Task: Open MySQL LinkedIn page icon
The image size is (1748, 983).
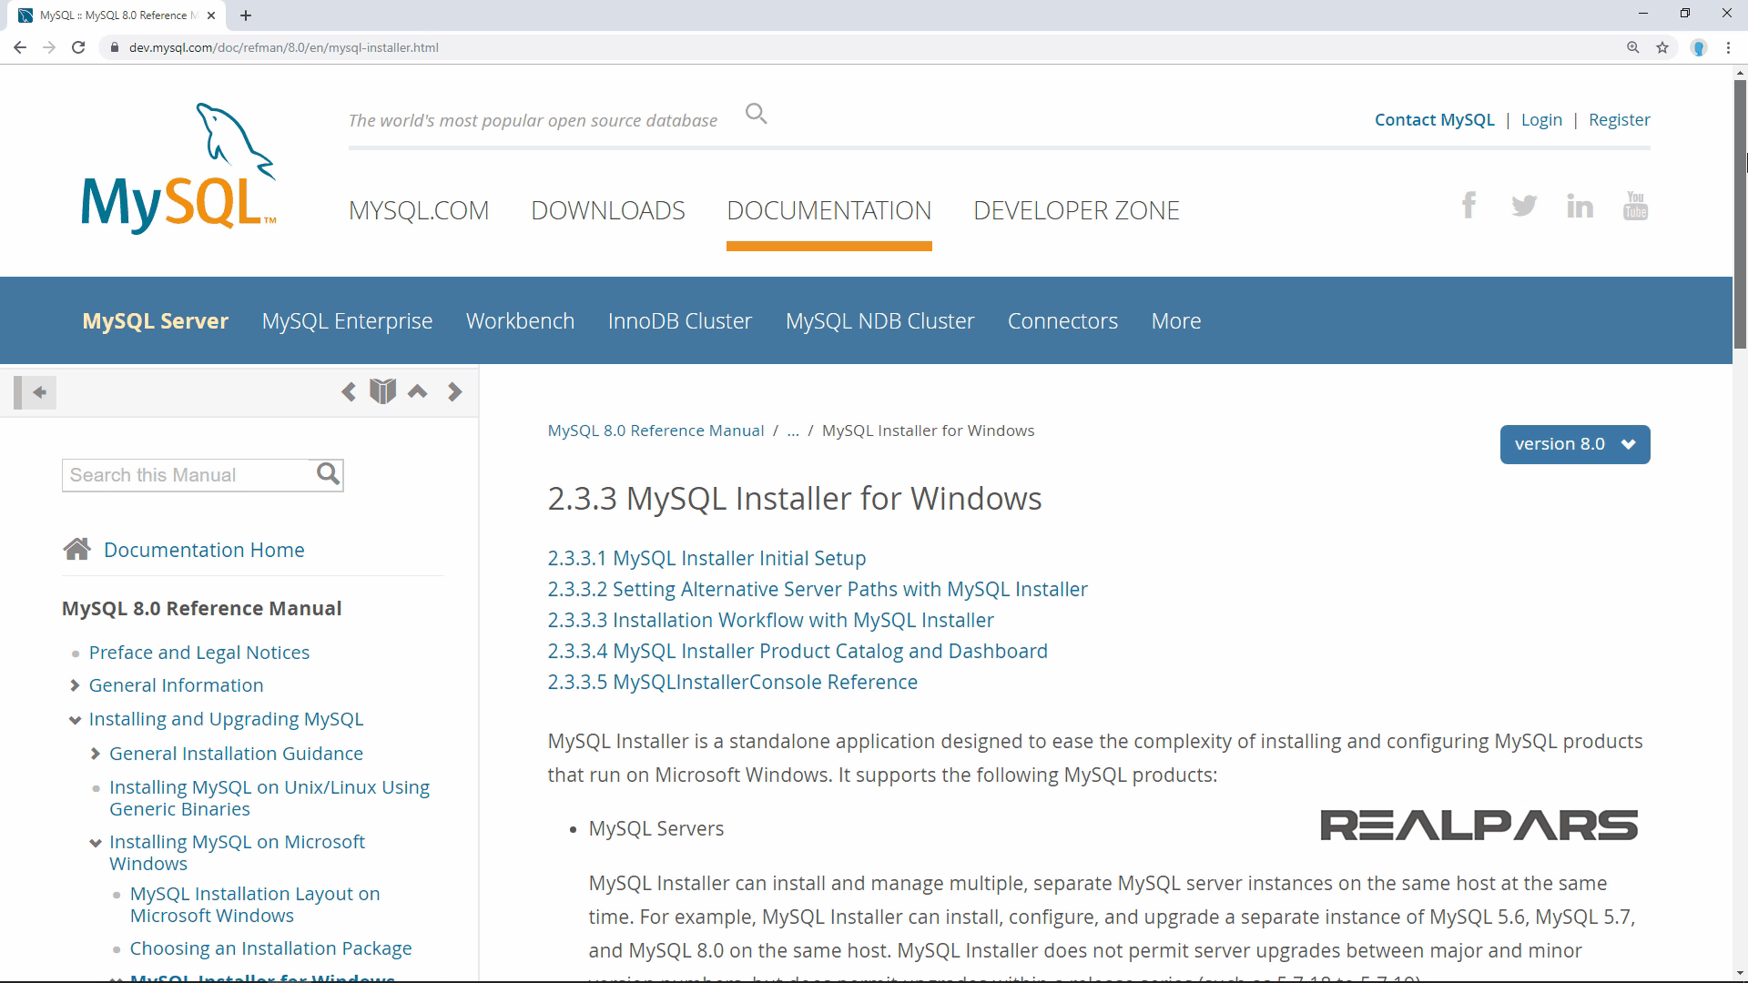Action: pyautogui.click(x=1580, y=207)
